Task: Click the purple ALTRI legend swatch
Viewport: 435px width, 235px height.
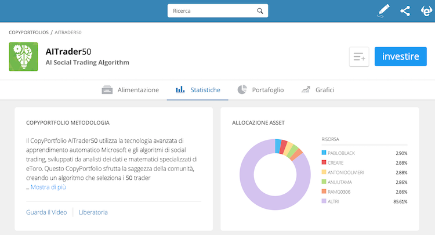Action: click(324, 201)
